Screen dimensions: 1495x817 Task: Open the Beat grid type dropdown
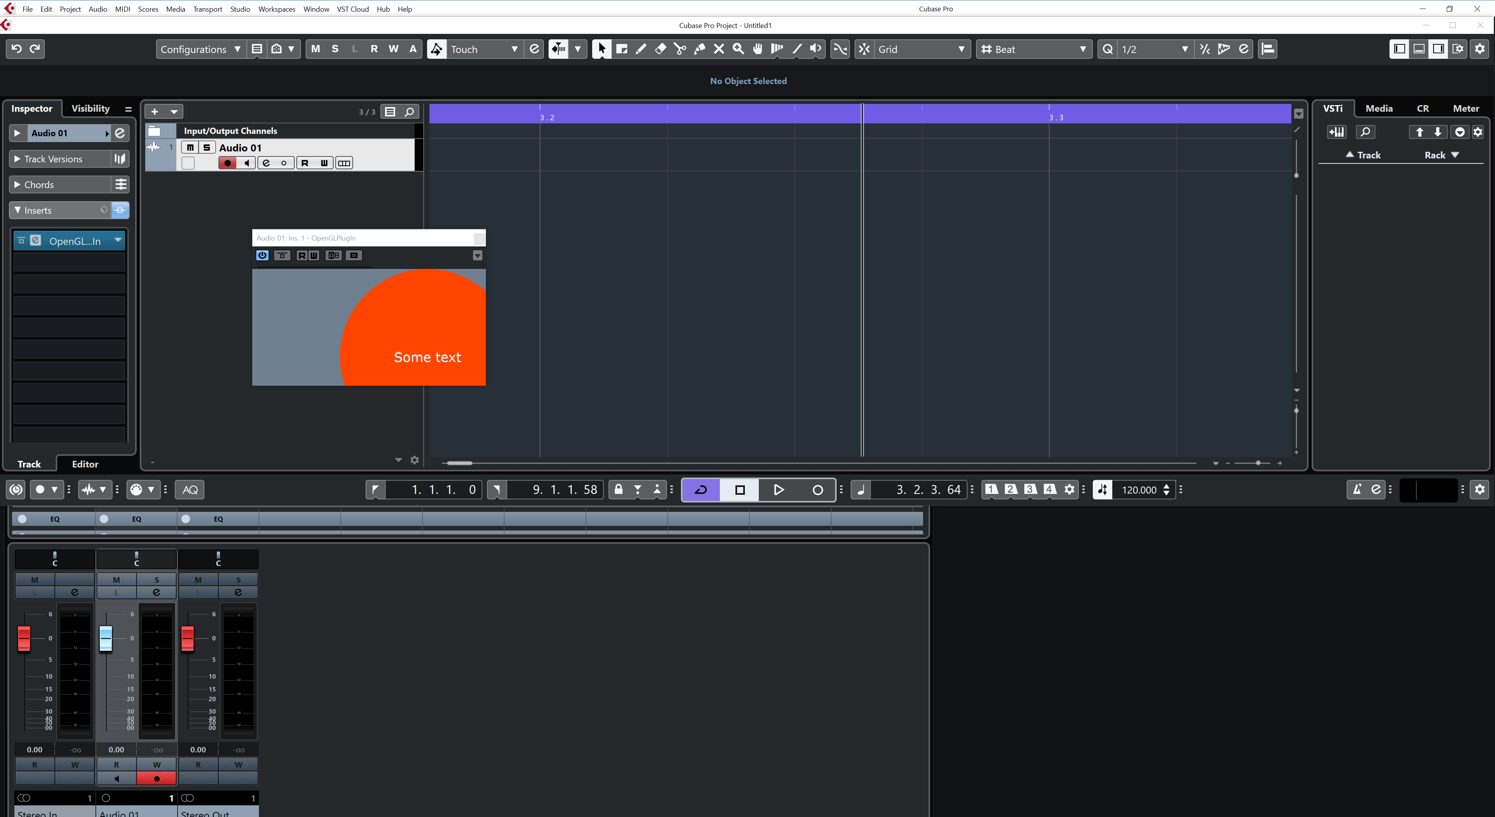point(1033,49)
